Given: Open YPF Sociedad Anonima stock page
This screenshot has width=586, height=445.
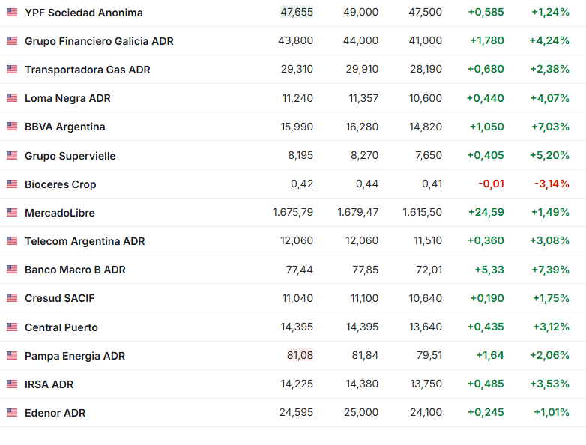Looking at the screenshot, I should pyautogui.click(x=84, y=13).
